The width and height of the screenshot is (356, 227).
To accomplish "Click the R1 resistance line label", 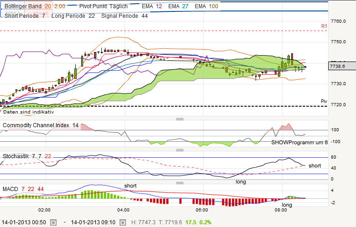I will pyautogui.click(x=324, y=26).
